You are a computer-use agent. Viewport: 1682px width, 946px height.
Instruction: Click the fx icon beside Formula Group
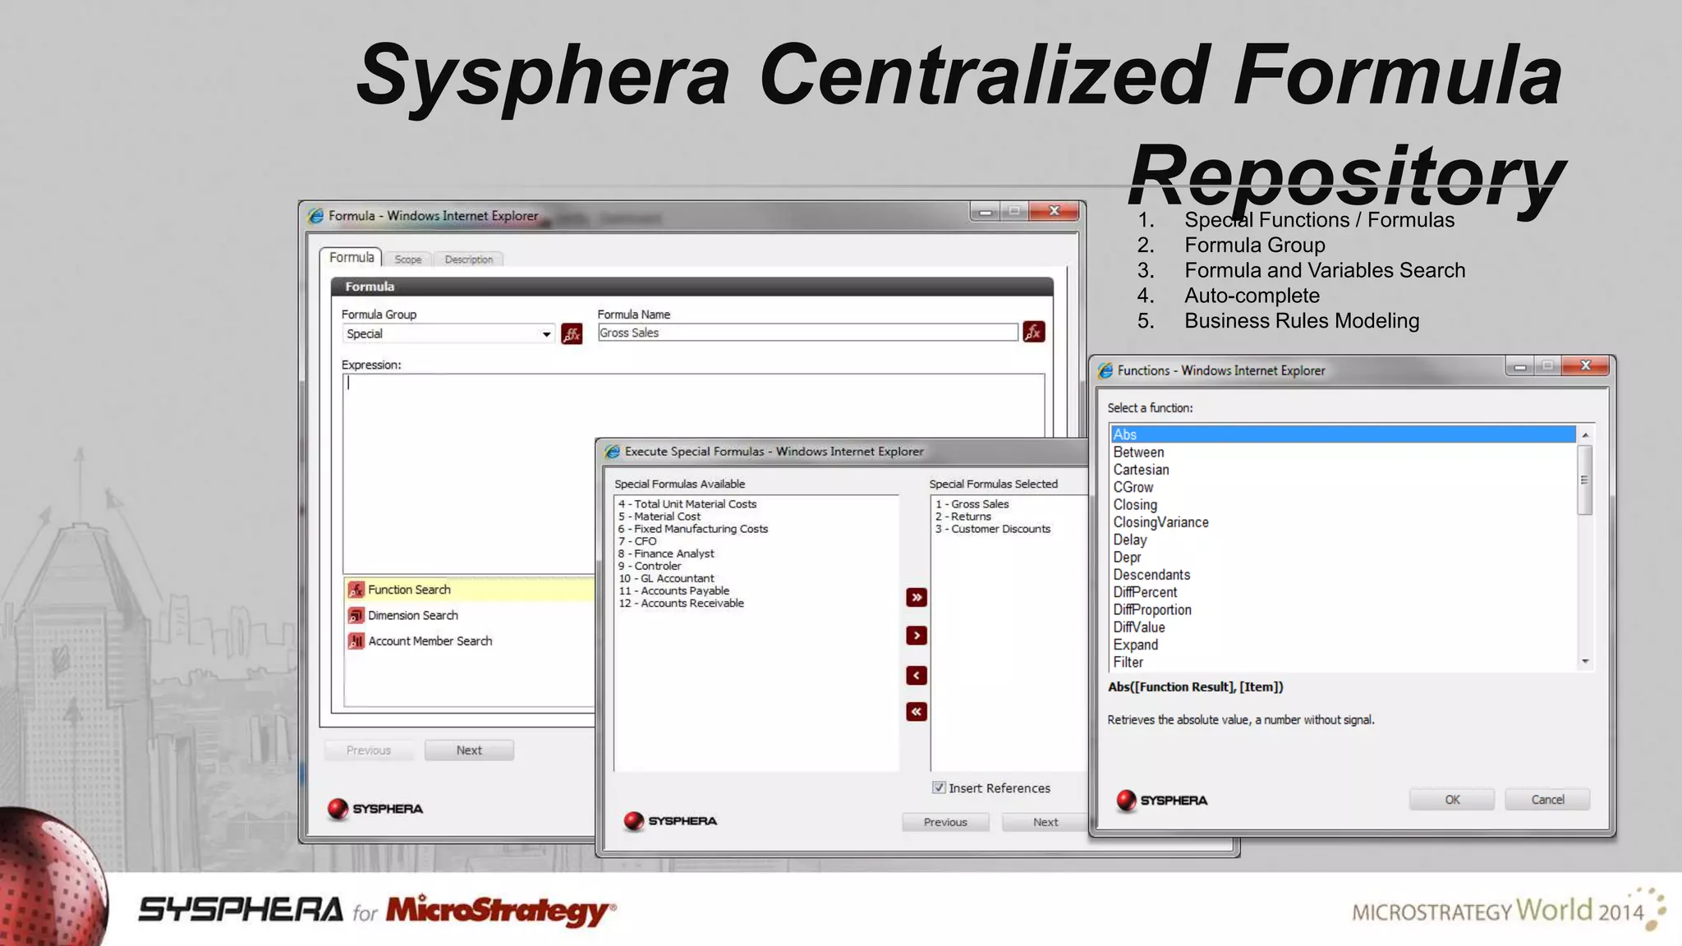coord(572,334)
